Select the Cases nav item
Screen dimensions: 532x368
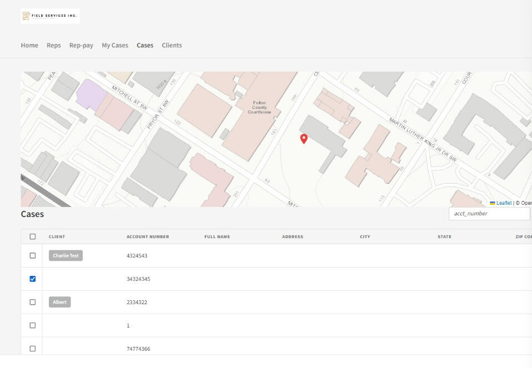tap(145, 46)
